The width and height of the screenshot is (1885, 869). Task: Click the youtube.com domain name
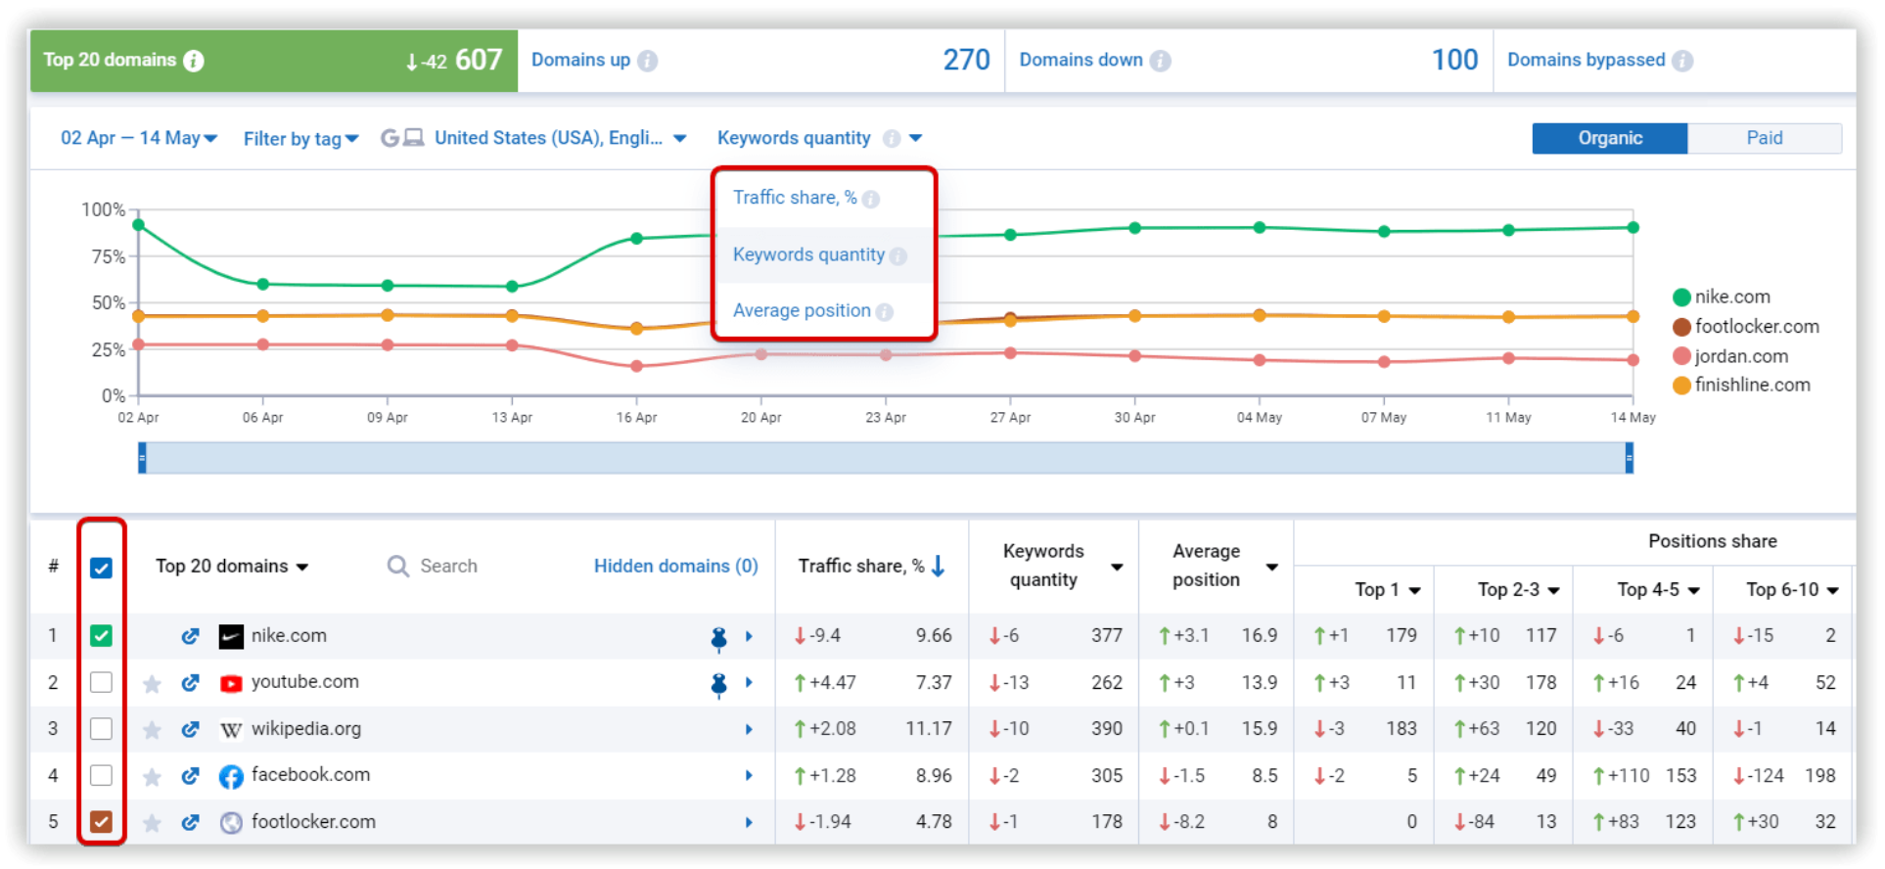(304, 682)
